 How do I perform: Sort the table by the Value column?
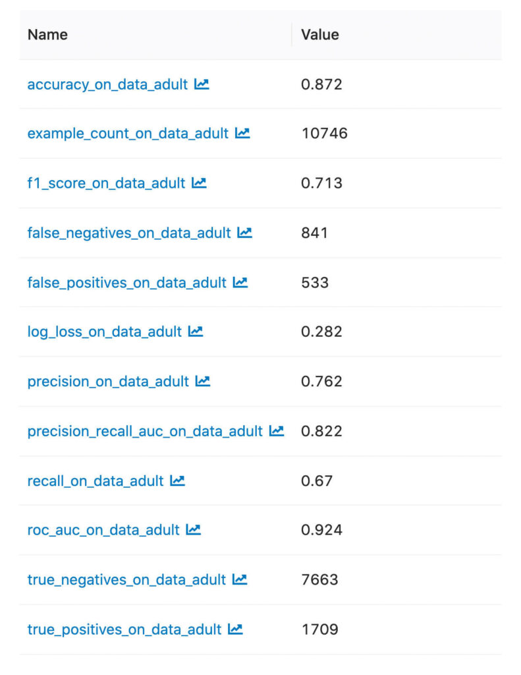[319, 34]
